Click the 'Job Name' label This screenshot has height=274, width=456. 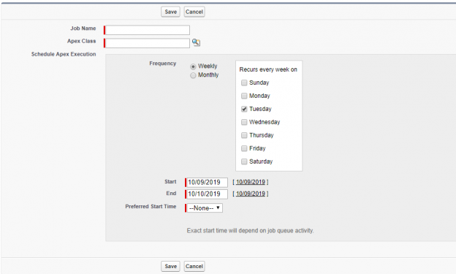pos(83,28)
